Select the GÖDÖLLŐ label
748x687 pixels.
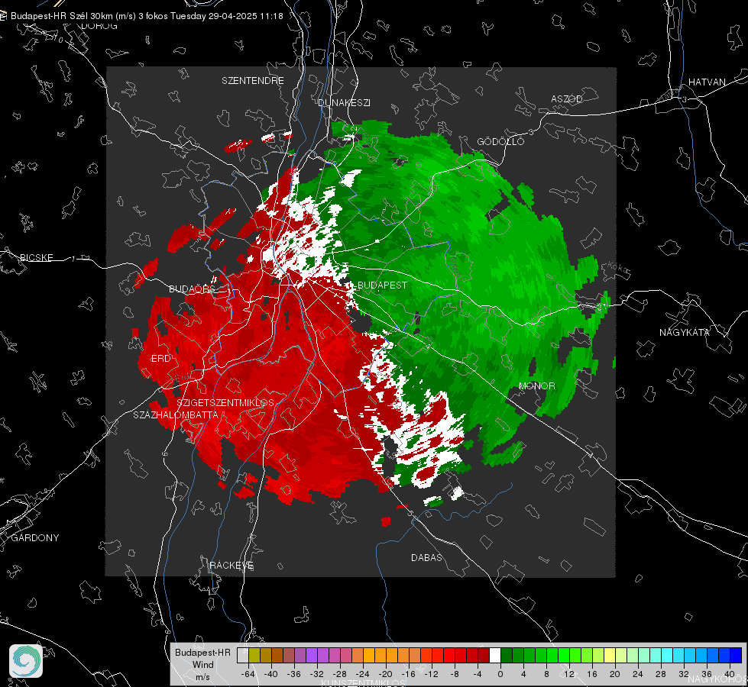(x=500, y=141)
